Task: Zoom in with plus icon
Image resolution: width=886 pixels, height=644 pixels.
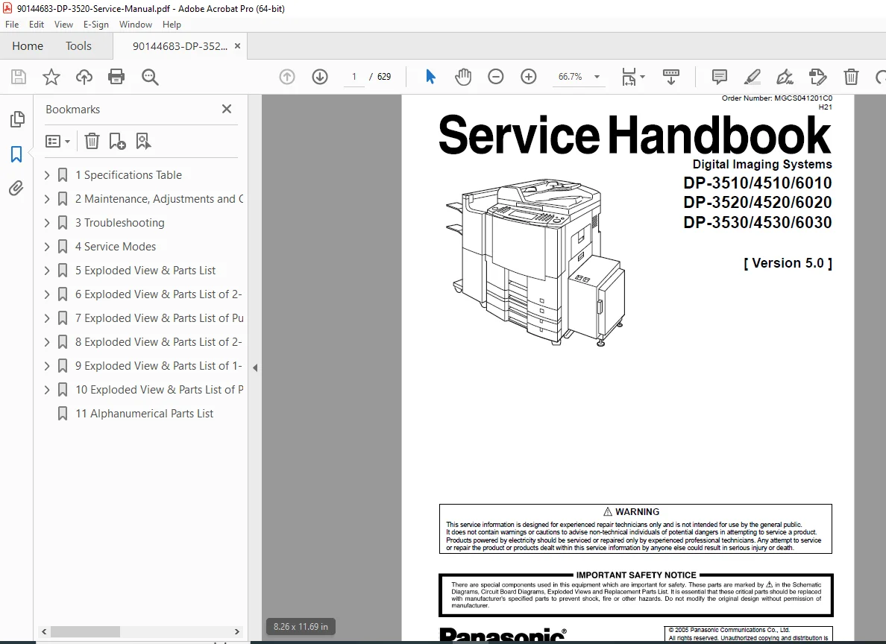Action: (528, 77)
